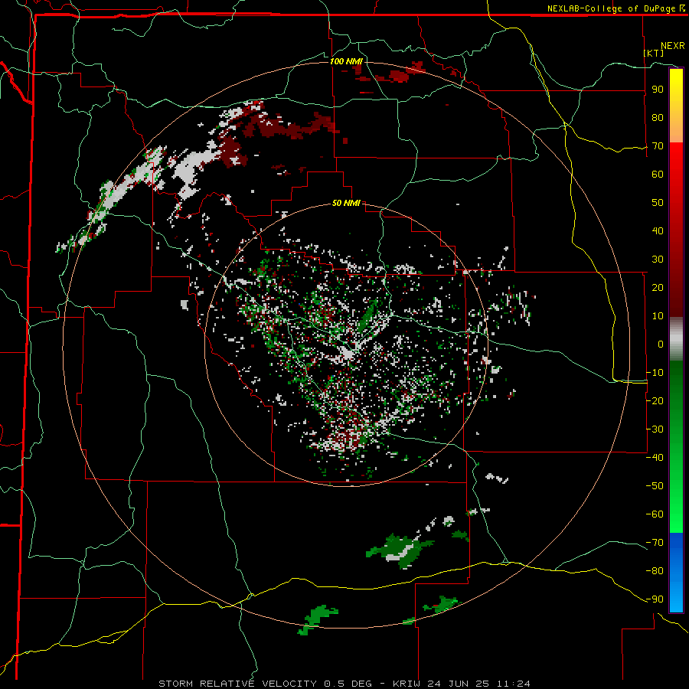Click the -70 scale value

tap(655, 543)
